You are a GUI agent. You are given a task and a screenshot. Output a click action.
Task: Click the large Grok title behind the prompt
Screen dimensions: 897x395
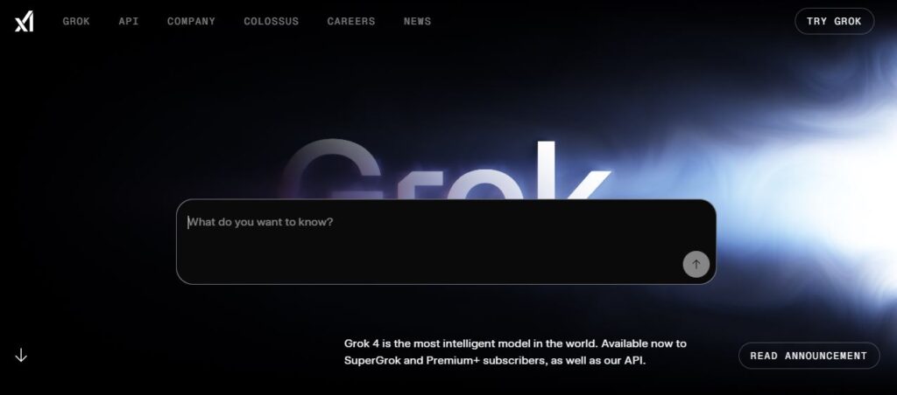click(446, 169)
